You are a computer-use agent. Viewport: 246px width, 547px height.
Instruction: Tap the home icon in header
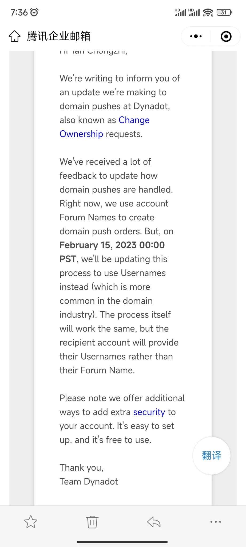[x=14, y=36]
